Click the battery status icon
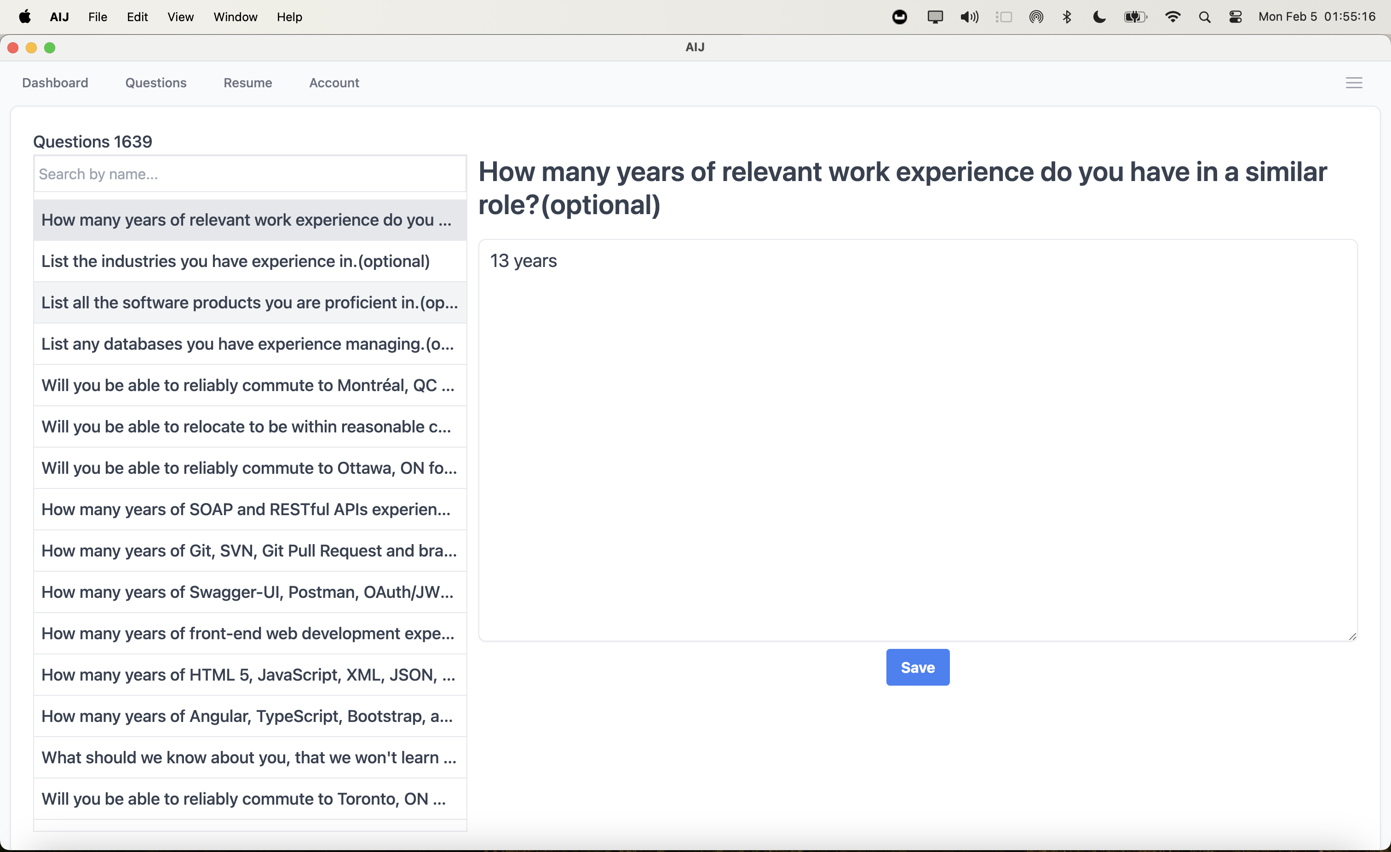Image resolution: width=1391 pixels, height=852 pixels. pyautogui.click(x=1135, y=17)
